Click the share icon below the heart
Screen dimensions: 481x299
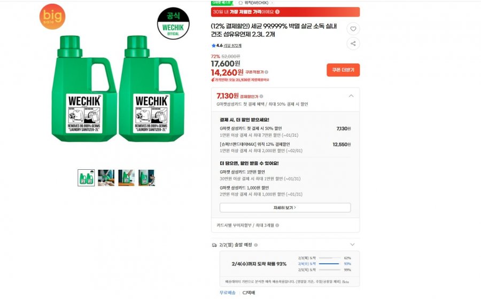tap(353, 44)
